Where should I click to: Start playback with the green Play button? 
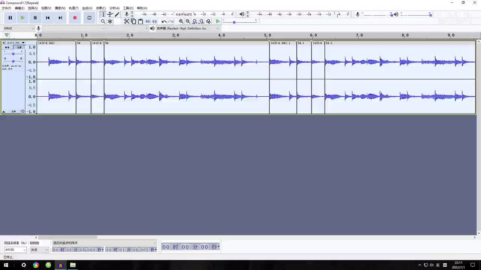[x=23, y=18]
